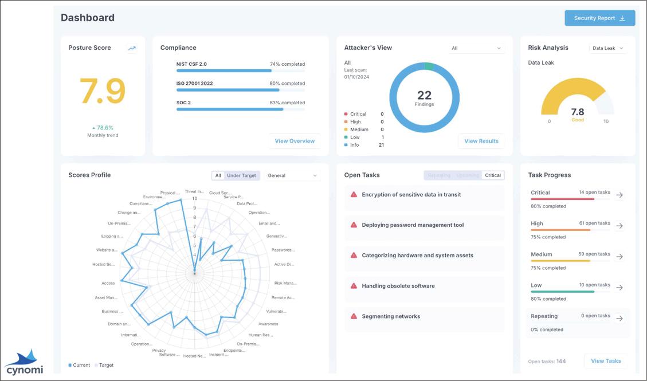Click the Cynomi logo
The width and height of the screenshot is (647, 381).
pos(24,362)
